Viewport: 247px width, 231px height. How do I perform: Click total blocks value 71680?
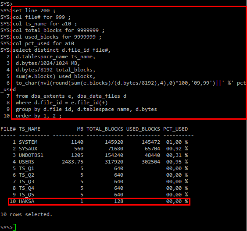coord(116,149)
